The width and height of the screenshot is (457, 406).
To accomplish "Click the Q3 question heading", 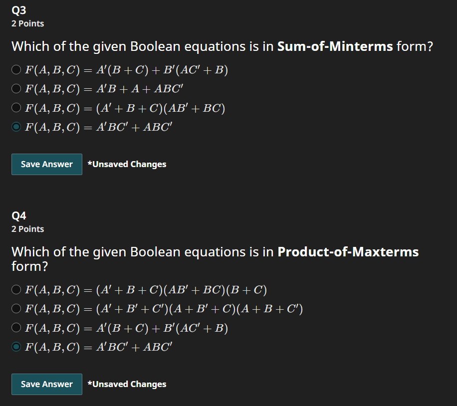I will [x=18, y=9].
